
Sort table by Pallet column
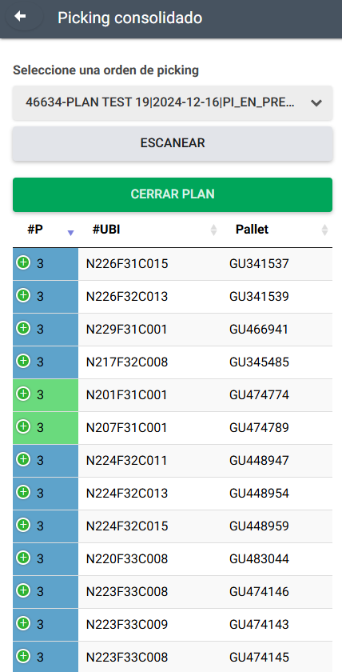(x=279, y=230)
